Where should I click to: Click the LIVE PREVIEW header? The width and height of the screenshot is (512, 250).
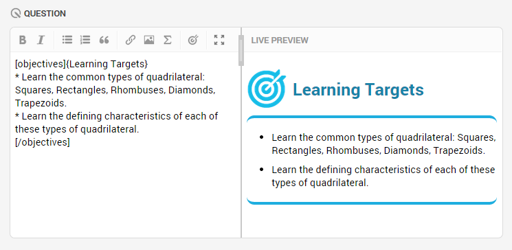(280, 40)
